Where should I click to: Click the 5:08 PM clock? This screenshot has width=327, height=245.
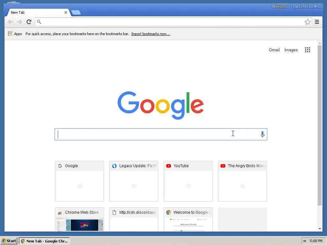tap(316, 241)
